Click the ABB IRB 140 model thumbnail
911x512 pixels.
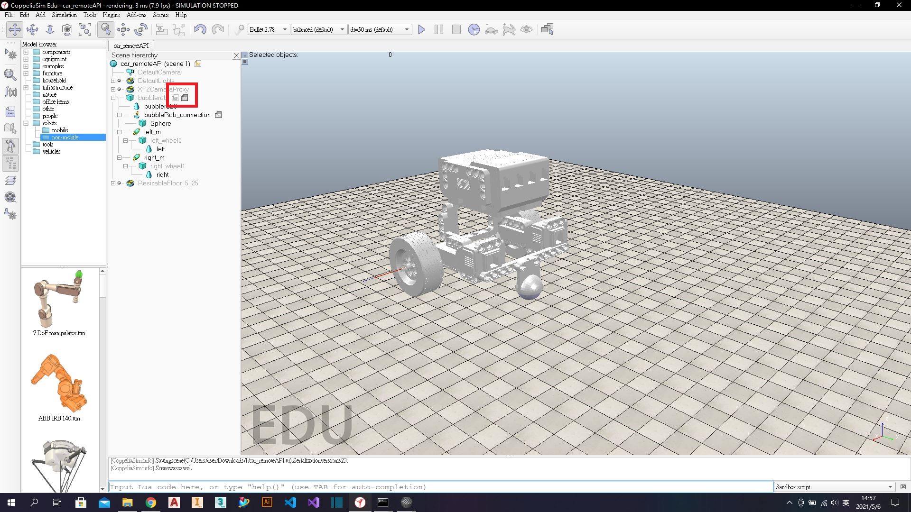point(59,384)
